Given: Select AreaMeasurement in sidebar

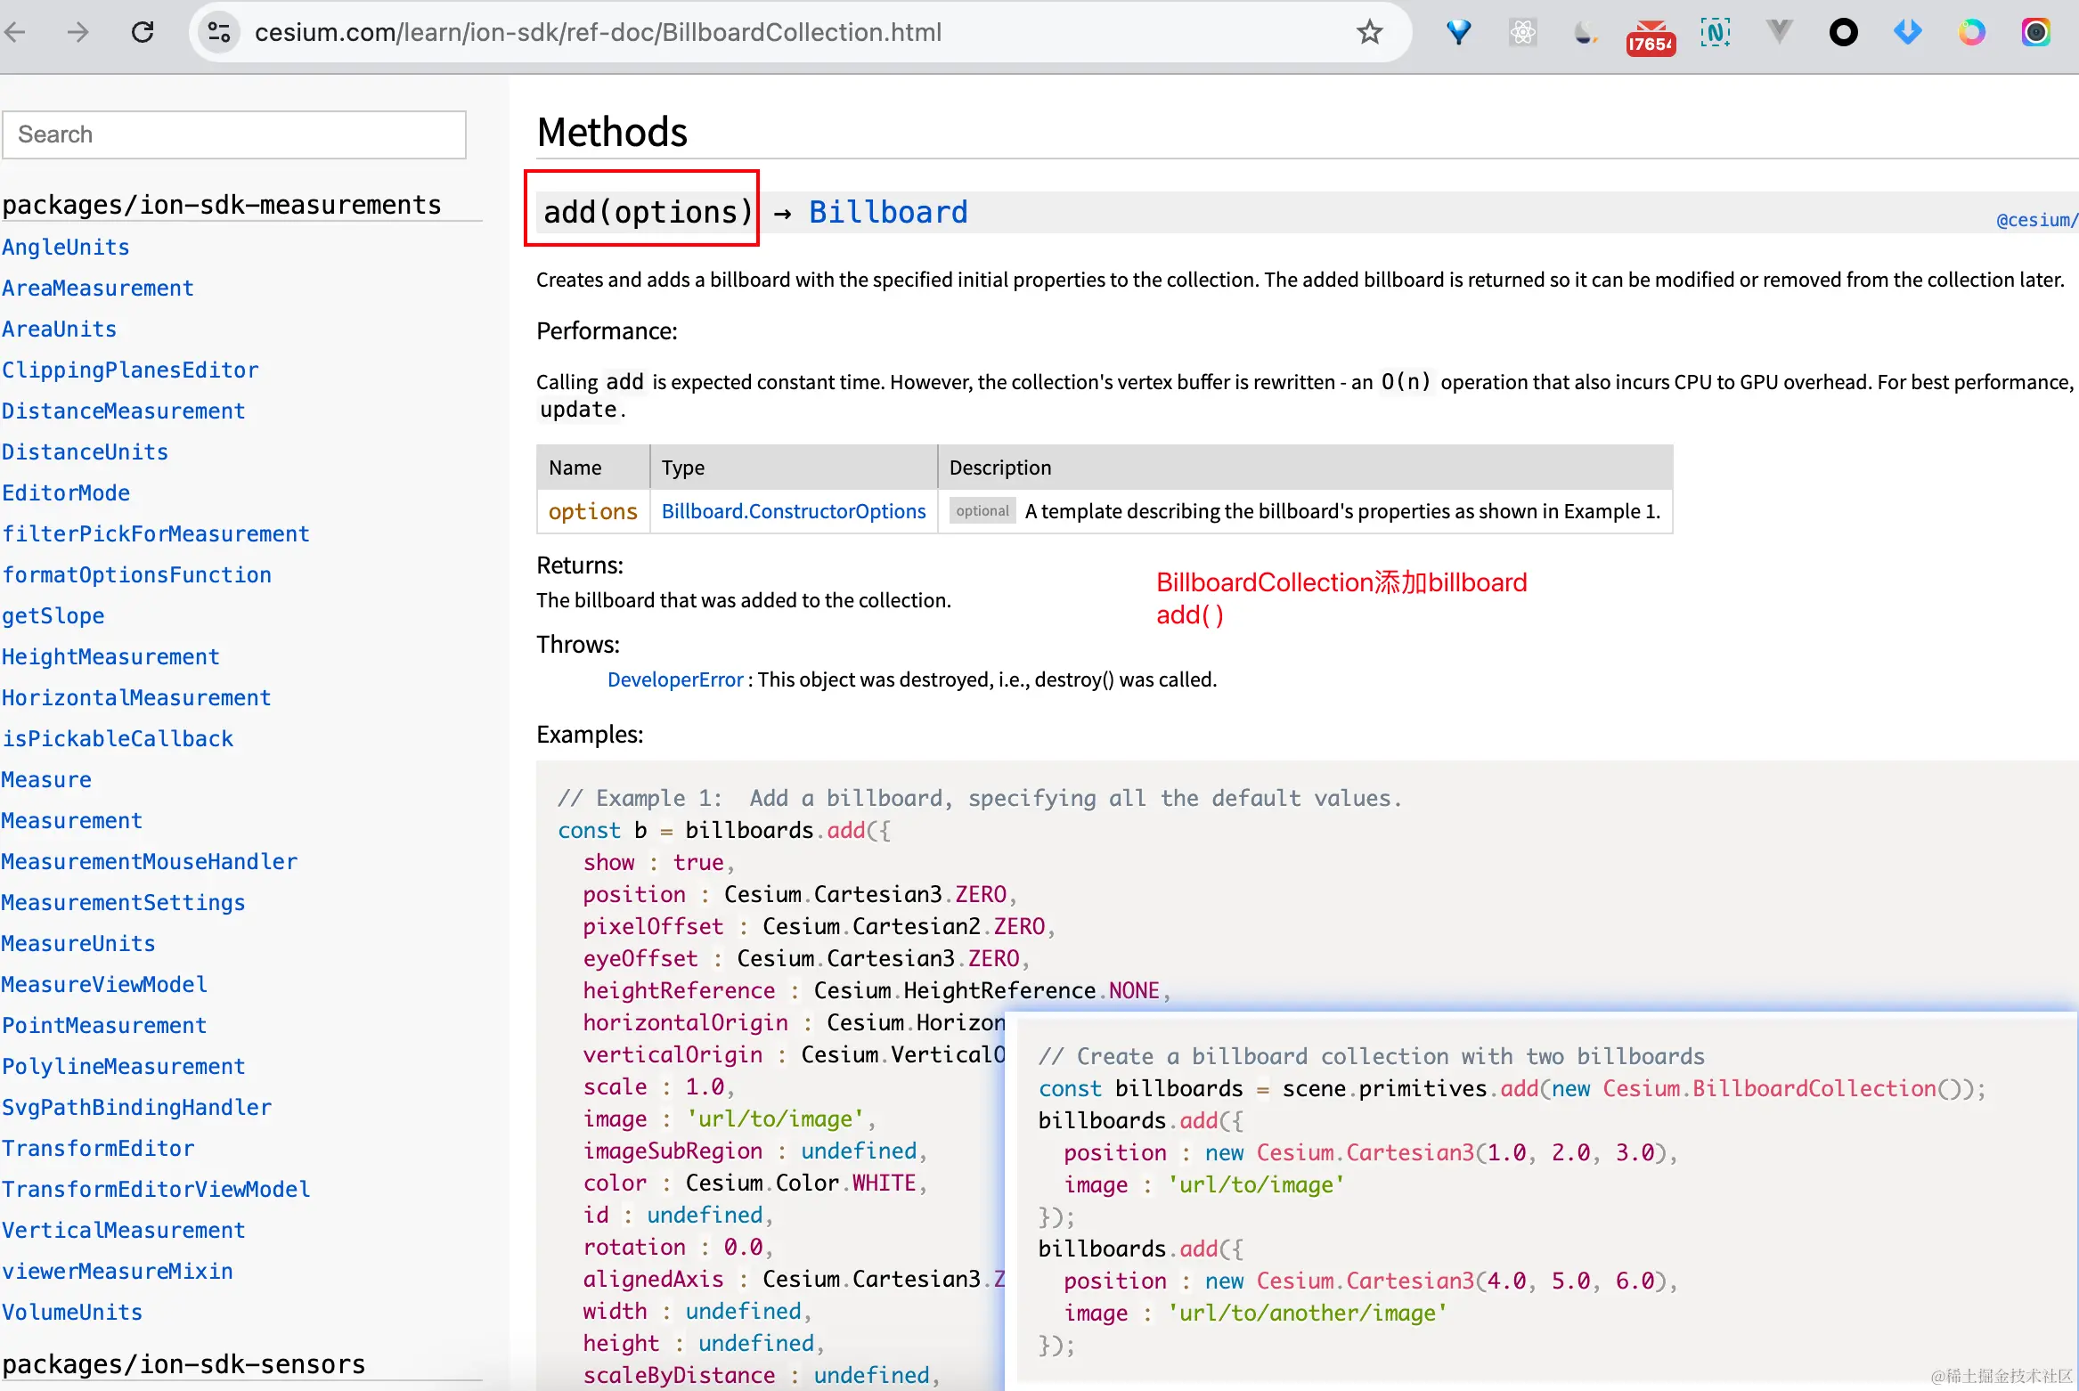Looking at the screenshot, I should (97, 289).
